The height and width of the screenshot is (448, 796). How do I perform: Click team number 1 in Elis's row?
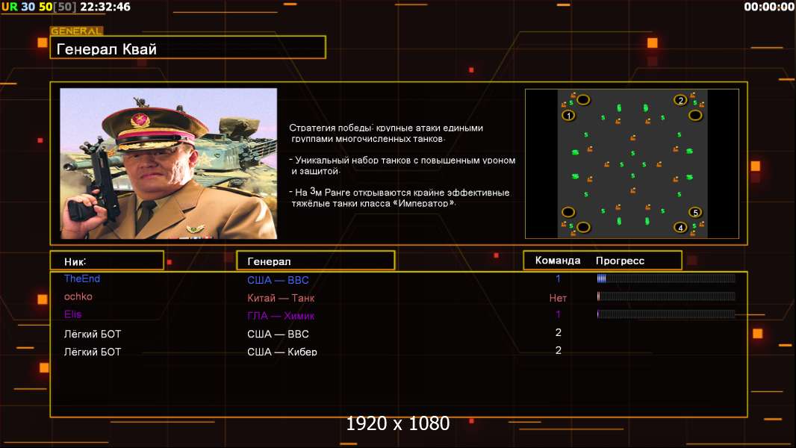pos(558,314)
